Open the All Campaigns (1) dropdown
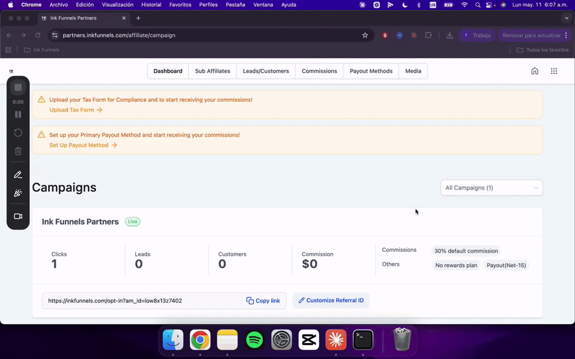Screen dimensions: 575x359 click(x=491, y=187)
